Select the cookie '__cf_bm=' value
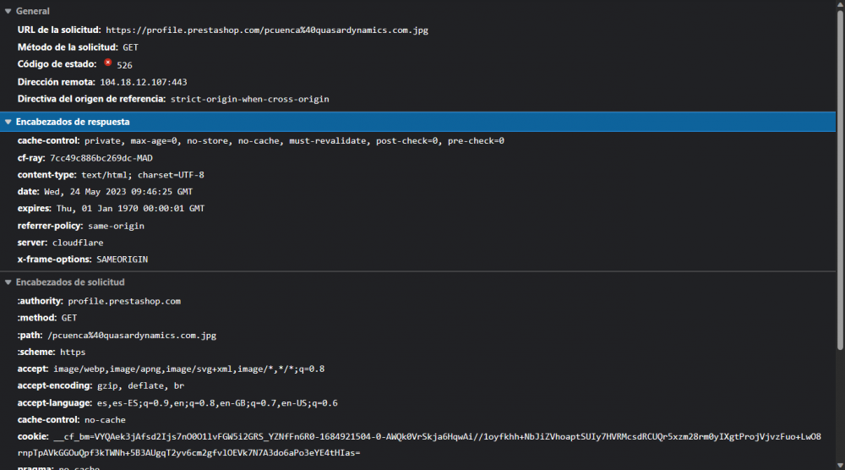 pos(419,445)
